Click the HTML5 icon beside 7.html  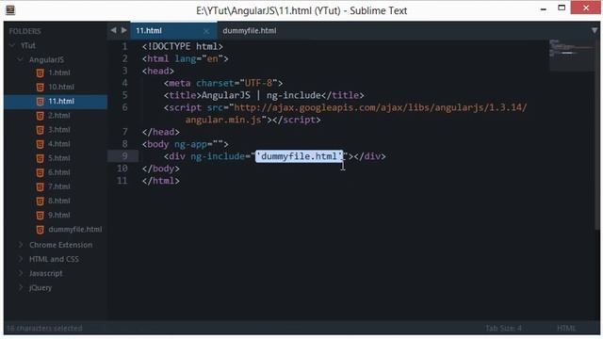click(x=40, y=186)
